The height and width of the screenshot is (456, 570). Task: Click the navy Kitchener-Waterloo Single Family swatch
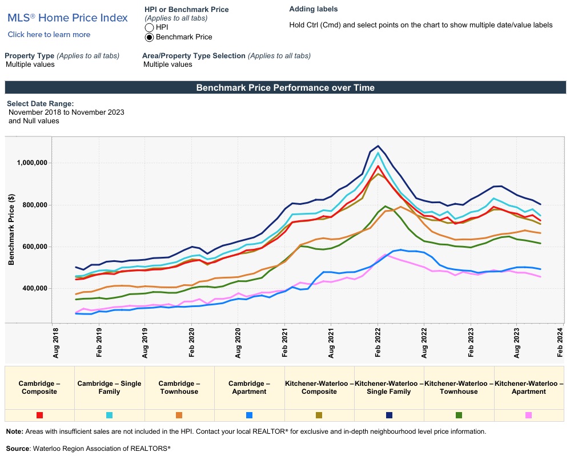(389, 415)
